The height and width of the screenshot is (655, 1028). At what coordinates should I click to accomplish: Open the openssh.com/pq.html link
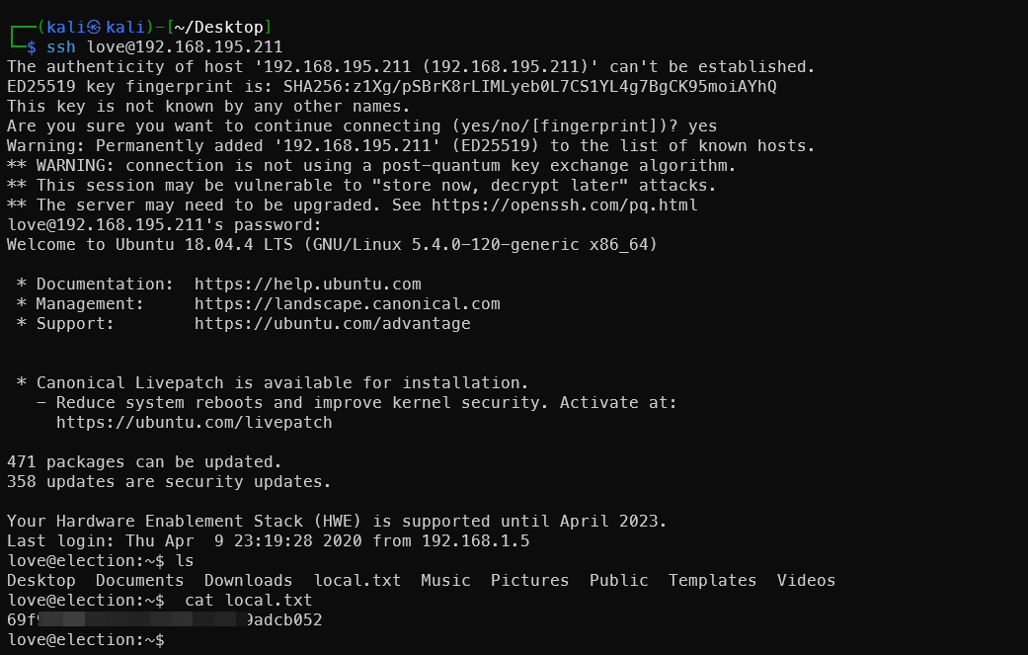pos(565,205)
